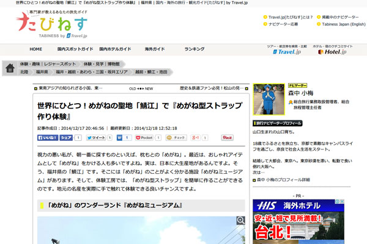Click 記事作成日 2014/12/17 date text
Image resolution: width=367 pixels, height=244 pixels.
tap(71, 128)
